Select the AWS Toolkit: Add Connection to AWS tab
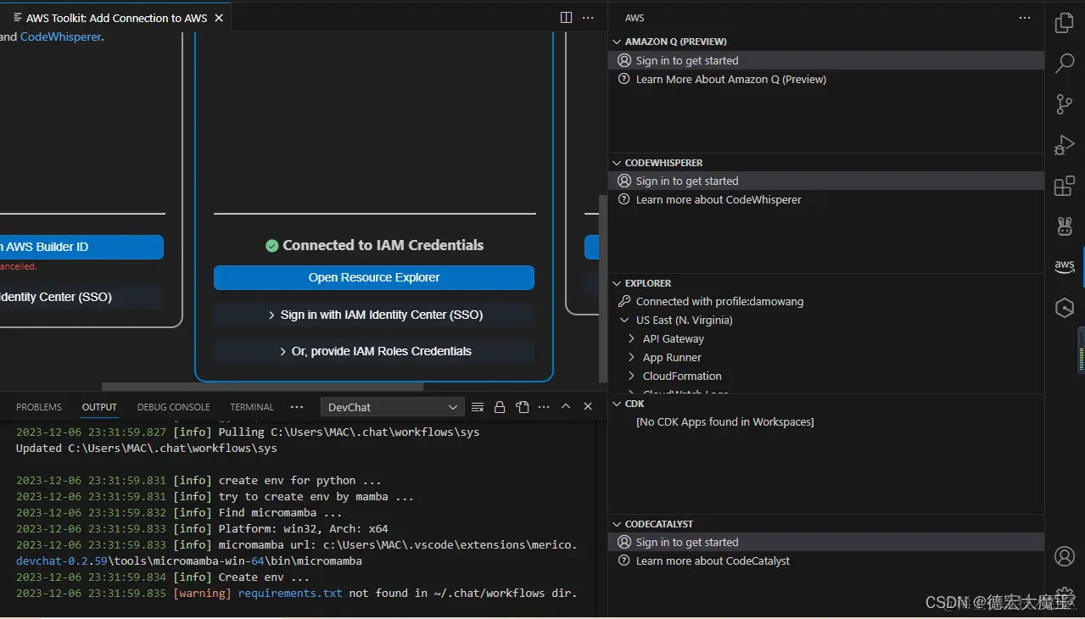Screen dimensions: 1085x619 point(116,18)
